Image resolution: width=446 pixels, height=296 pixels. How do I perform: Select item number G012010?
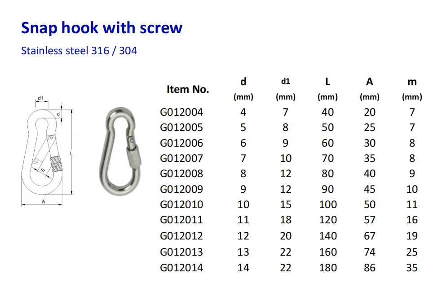(x=181, y=205)
